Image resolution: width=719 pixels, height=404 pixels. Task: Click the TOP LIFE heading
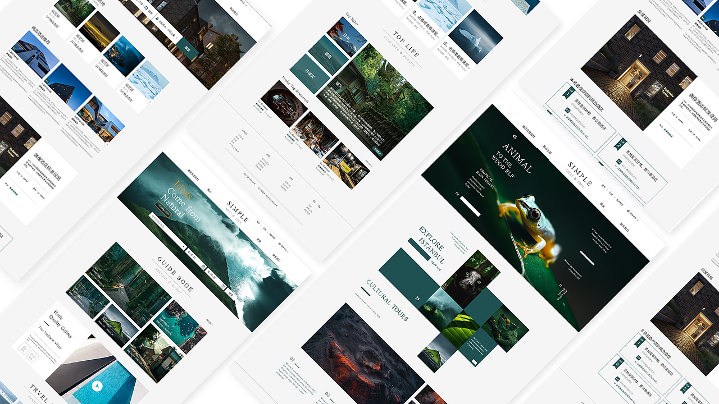[x=407, y=44]
